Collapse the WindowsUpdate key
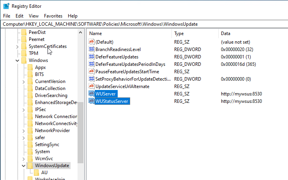This screenshot has height=180, width=288. 23,166
